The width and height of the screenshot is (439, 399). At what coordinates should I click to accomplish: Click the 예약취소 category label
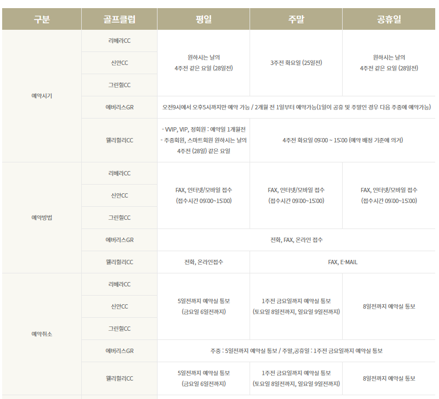[42, 334]
